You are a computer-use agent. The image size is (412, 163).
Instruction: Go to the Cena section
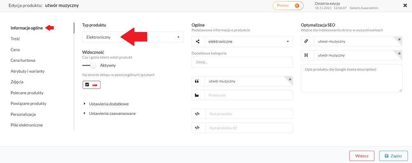[15, 50]
